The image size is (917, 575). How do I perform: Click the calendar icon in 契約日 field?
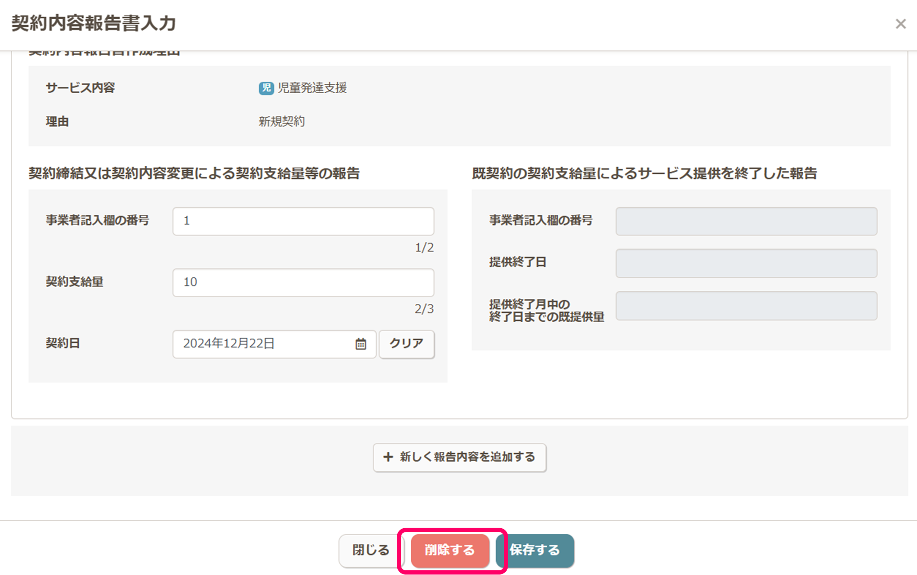tap(360, 344)
